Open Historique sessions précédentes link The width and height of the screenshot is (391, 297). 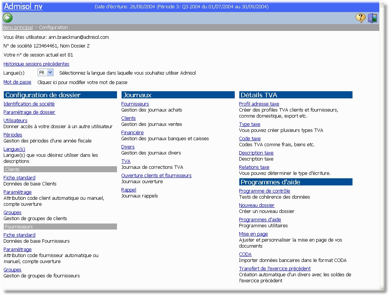36,64
